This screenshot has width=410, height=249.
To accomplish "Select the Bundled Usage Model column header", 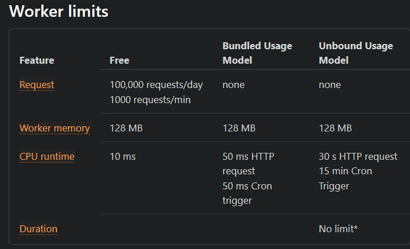I will (257, 53).
